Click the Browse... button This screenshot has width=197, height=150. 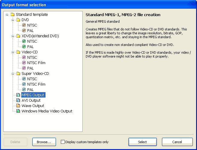(44, 142)
